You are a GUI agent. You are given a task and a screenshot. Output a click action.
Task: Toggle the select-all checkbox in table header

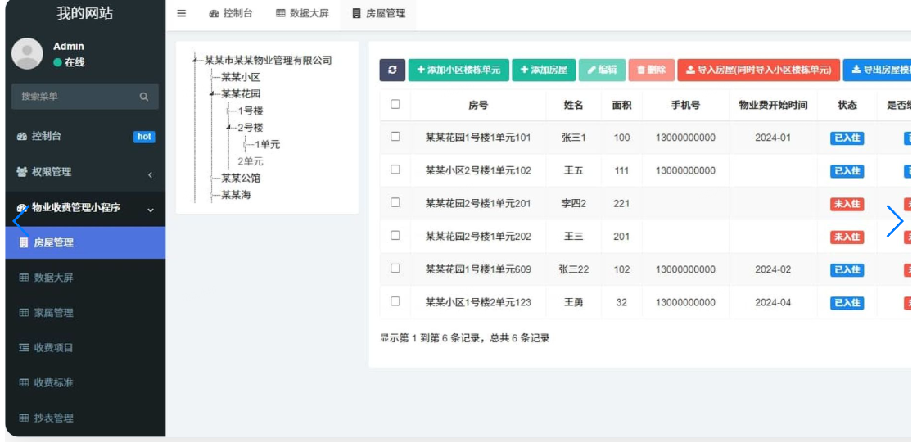(395, 104)
